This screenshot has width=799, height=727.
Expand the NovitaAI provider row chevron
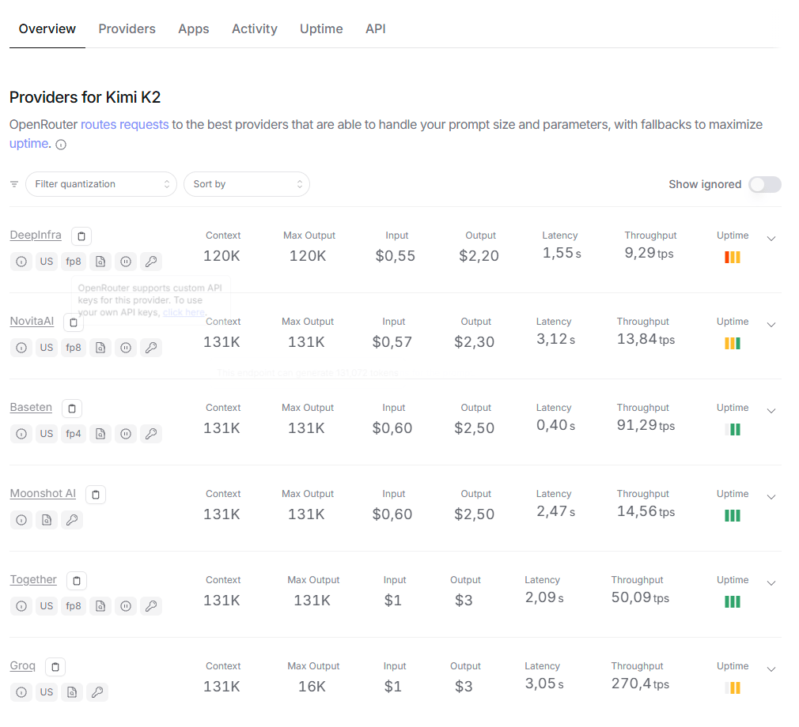pos(771,324)
